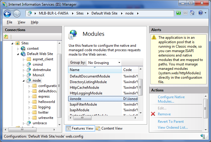Click the Sites breadcrumb in address bar
Viewport: 211px width, 142px height.
coord(80,13)
